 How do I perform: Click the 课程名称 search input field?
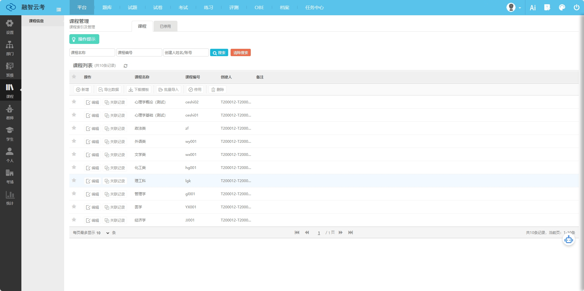click(92, 53)
